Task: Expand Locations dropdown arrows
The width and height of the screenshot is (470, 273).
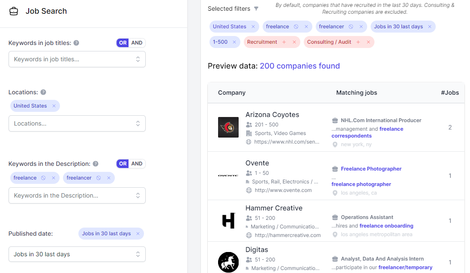Action: click(x=138, y=123)
